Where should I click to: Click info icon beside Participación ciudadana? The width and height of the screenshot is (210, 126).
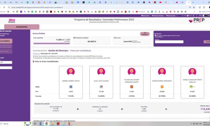[x=74, y=38]
